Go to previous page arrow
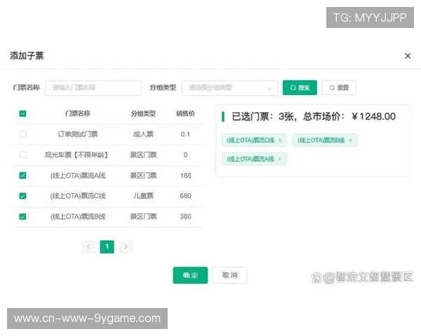The height and width of the screenshot is (336, 421). coord(88,246)
